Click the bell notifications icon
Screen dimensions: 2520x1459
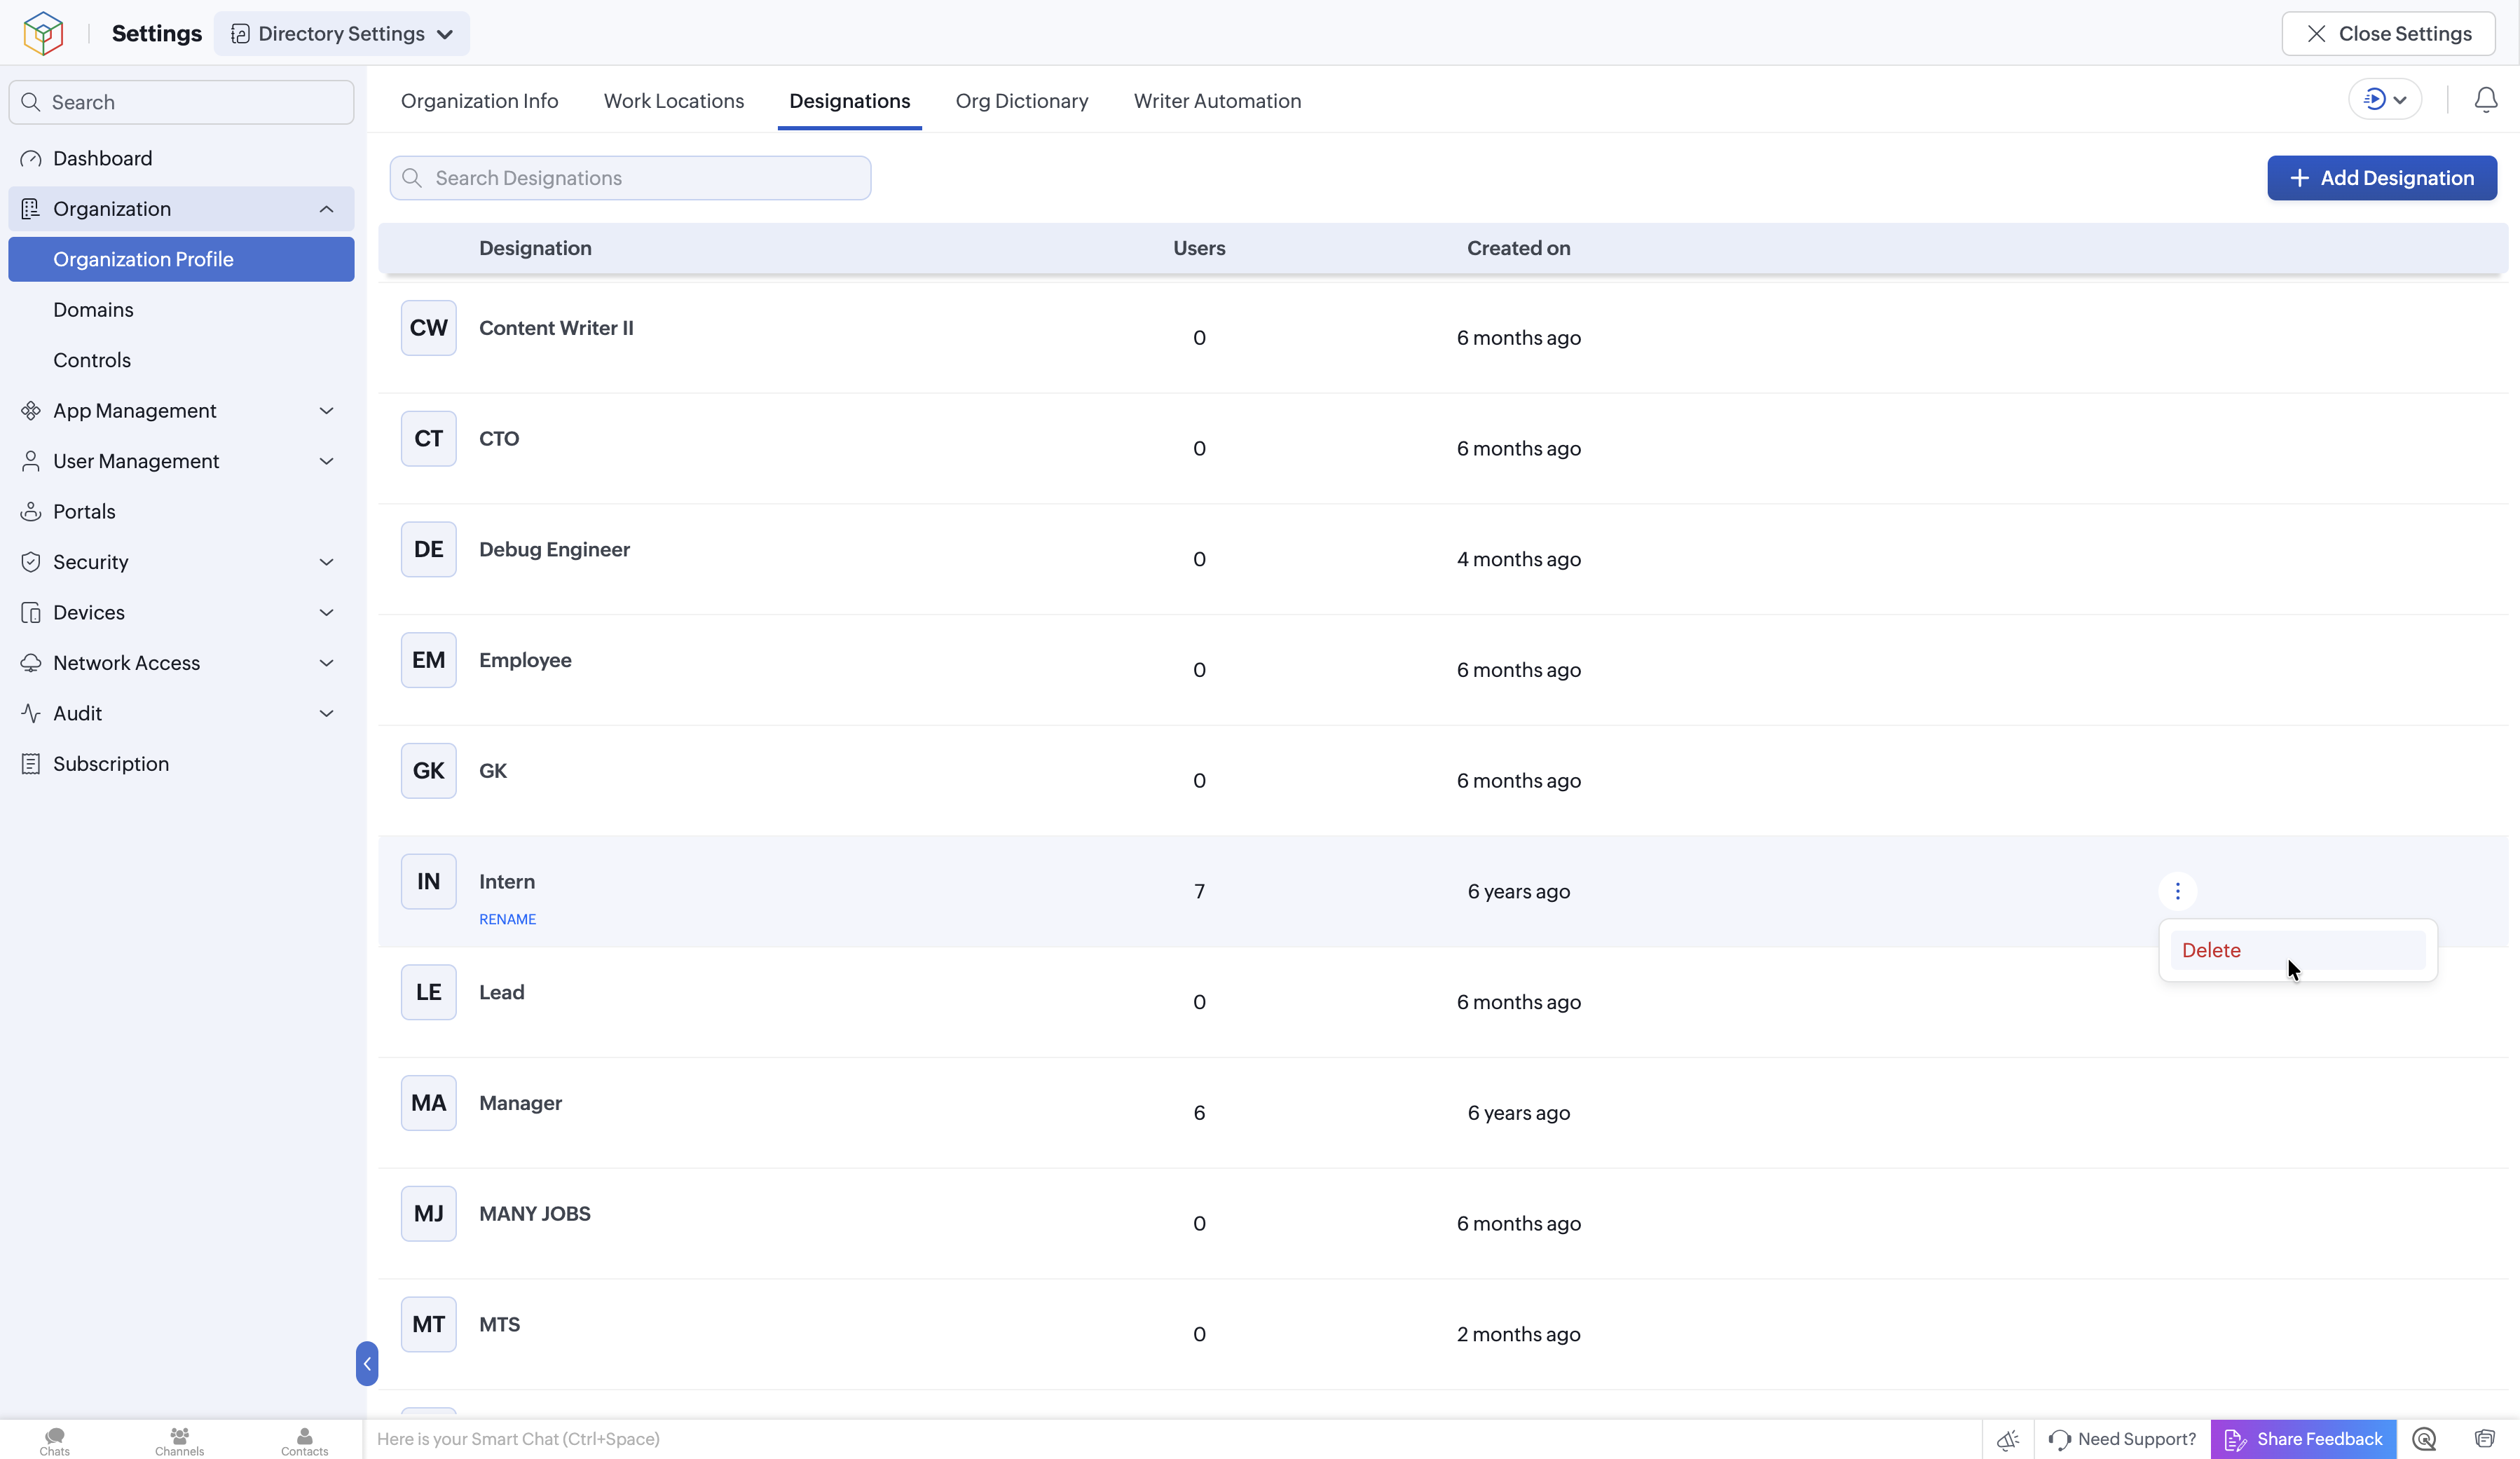[x=2485, y=100]
